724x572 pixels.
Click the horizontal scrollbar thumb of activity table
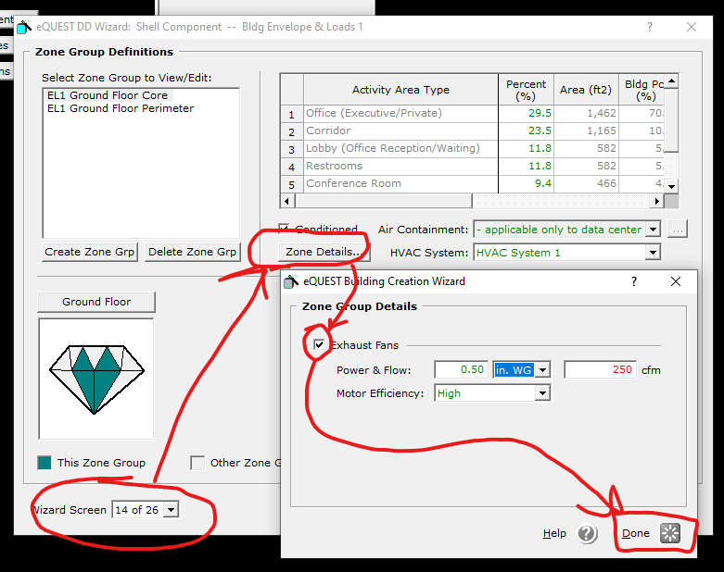tap(384, 201)
